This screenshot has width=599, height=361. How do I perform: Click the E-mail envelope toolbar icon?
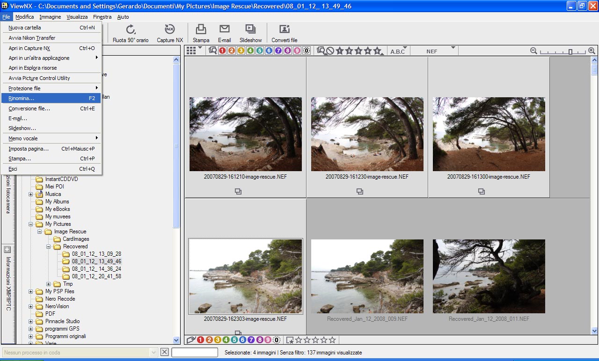[225, 29]
